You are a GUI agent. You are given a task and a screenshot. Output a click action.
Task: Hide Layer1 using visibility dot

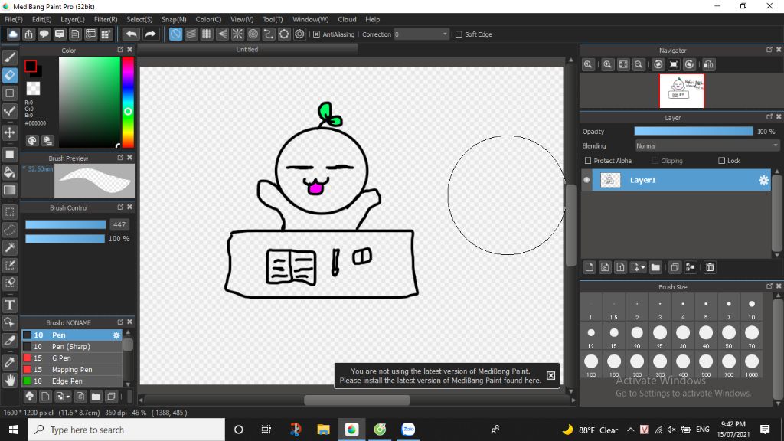pyautogui.click(x=586, y=180)
